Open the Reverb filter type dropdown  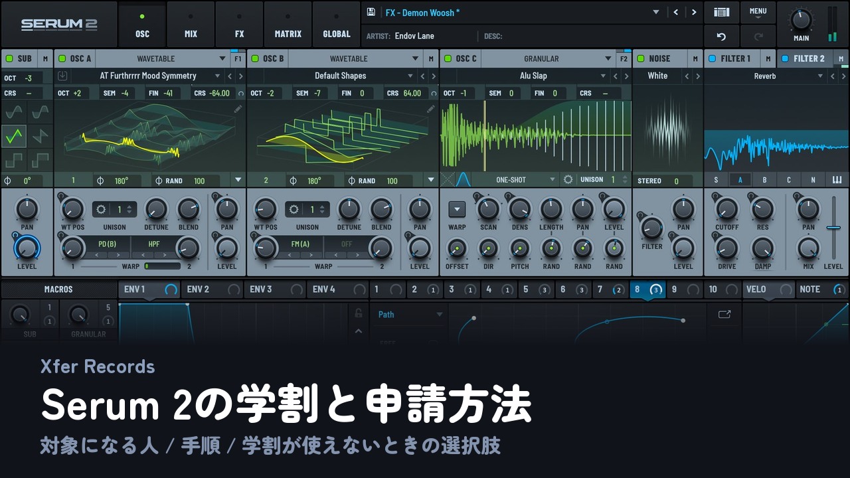[x=821, y=76]
